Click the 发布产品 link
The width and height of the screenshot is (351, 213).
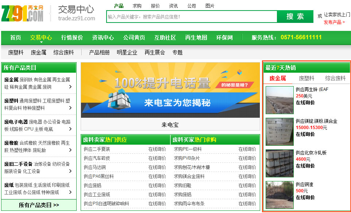(334, 22)
